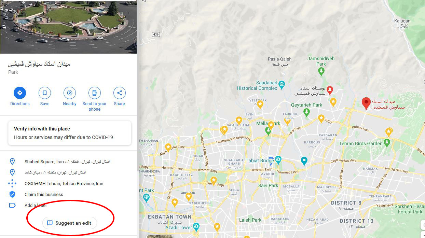The height and width of the screenshot is (238, 425).
Task: Get Directions to this place
Action: click(20, 93)
